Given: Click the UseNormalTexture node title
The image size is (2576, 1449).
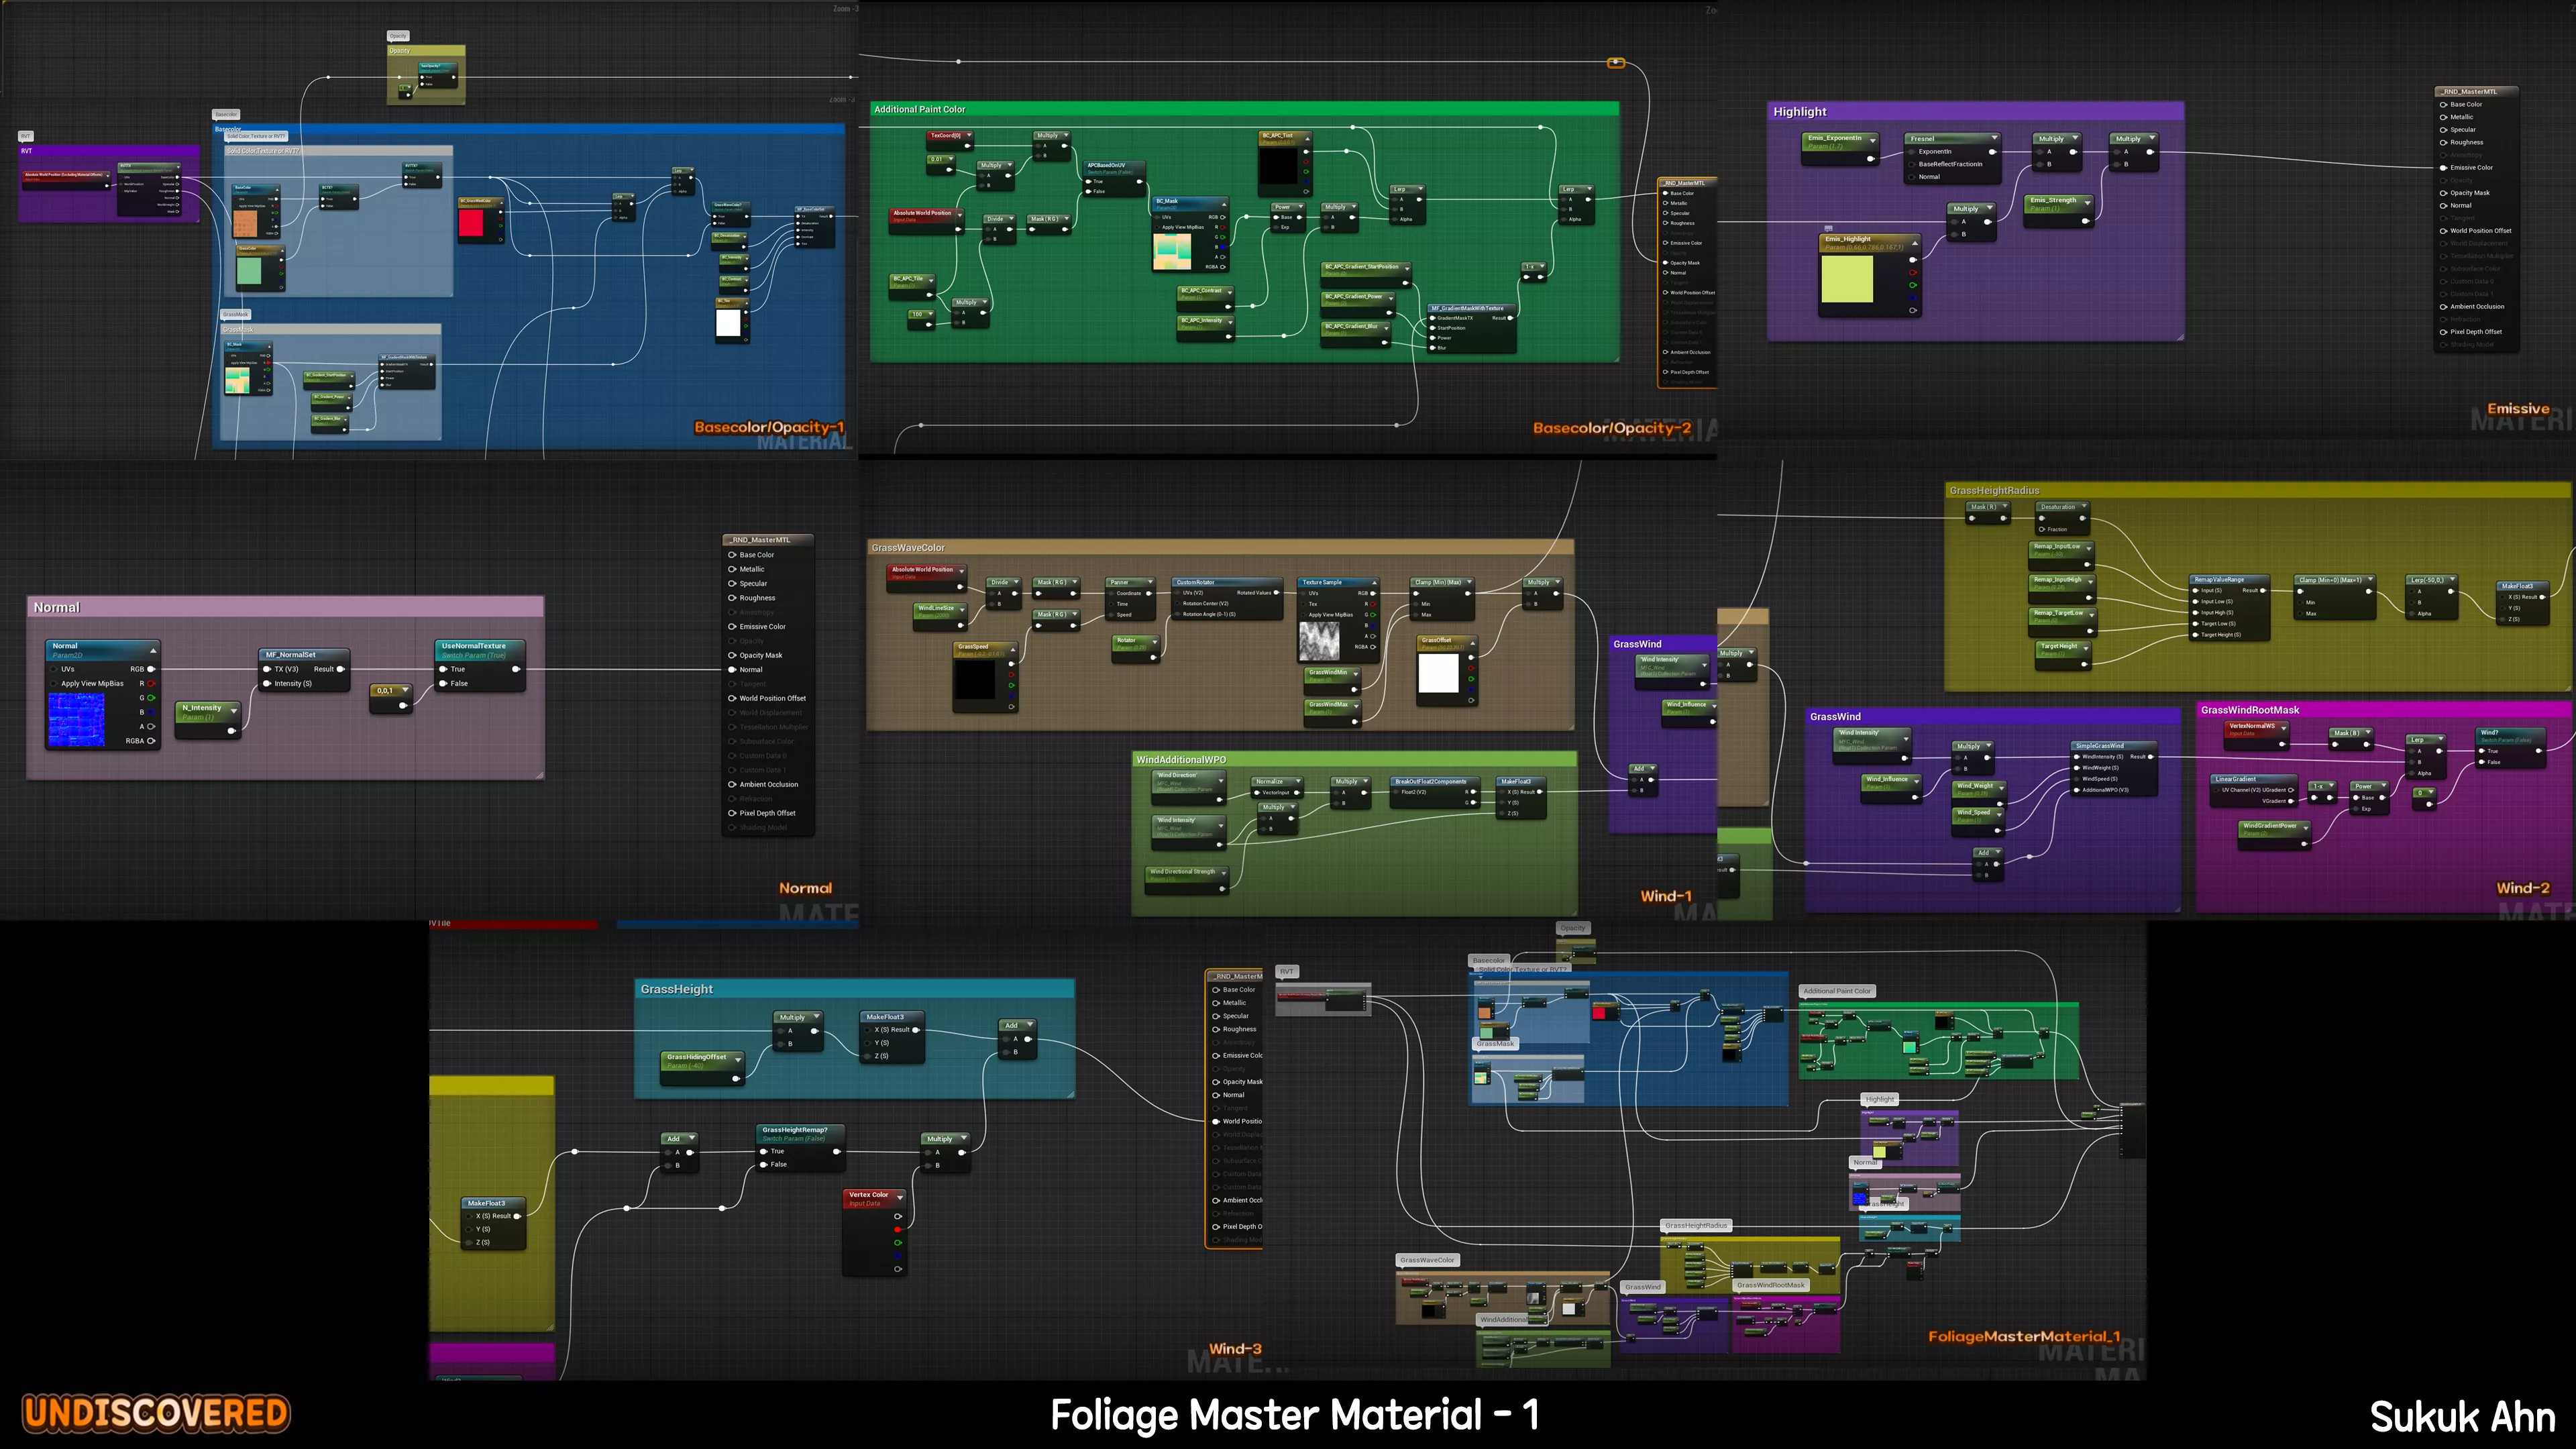Looking at the screenshot, I should click(x=474, y=646).
